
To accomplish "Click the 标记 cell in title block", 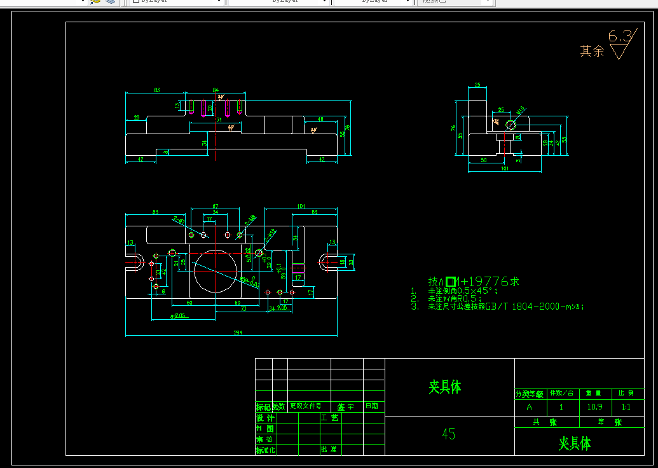I will [264, 407].
